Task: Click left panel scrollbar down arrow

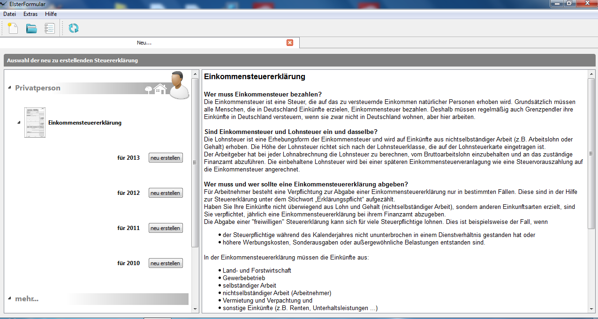Action: pyautogui.click(x=195, y=309)
